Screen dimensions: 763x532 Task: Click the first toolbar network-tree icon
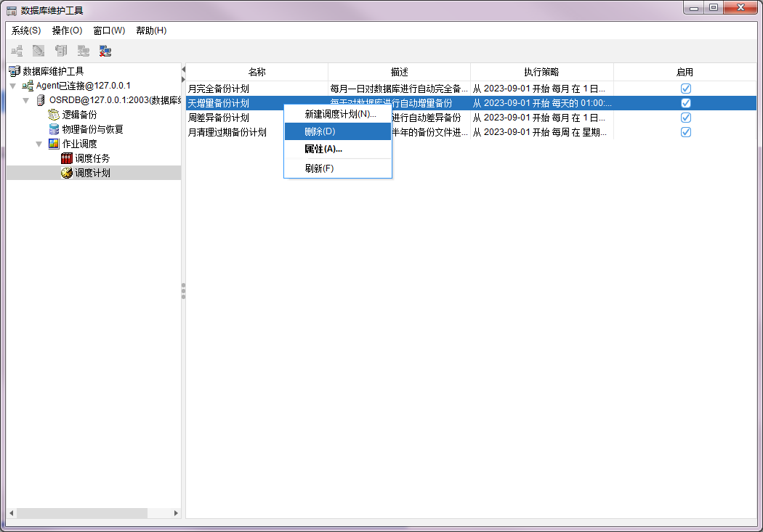(17, 51)
